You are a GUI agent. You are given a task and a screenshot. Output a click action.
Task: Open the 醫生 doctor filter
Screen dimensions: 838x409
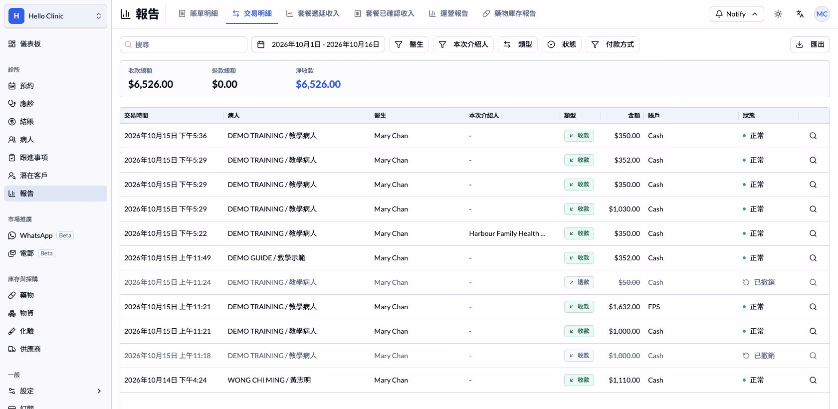pos(409,44)
